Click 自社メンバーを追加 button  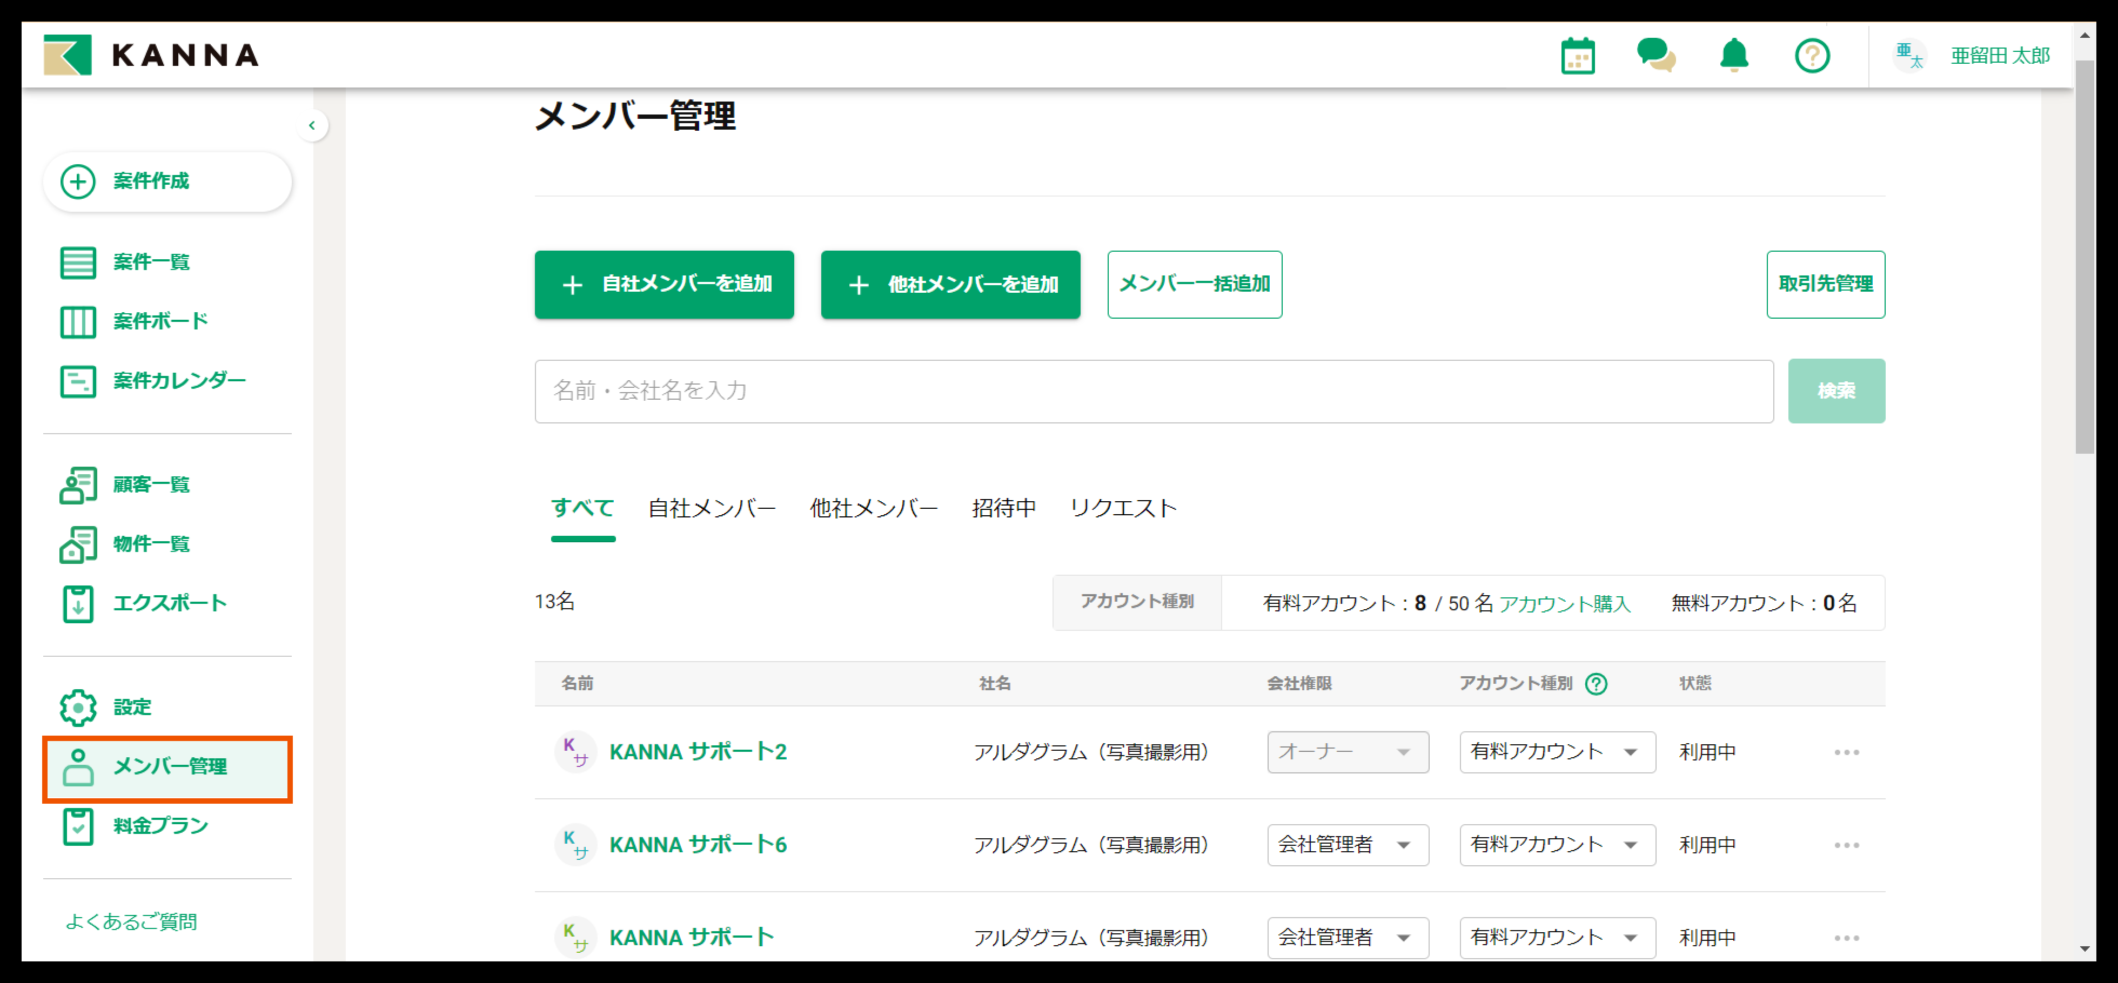pos(663,285)
